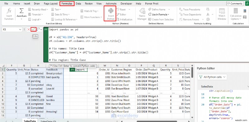Switch to the Home tab
The width and height of the screenshot is (249, 122).
(x=16, y=3)
